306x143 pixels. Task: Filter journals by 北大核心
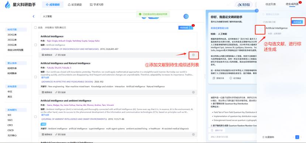coord(12,135)
